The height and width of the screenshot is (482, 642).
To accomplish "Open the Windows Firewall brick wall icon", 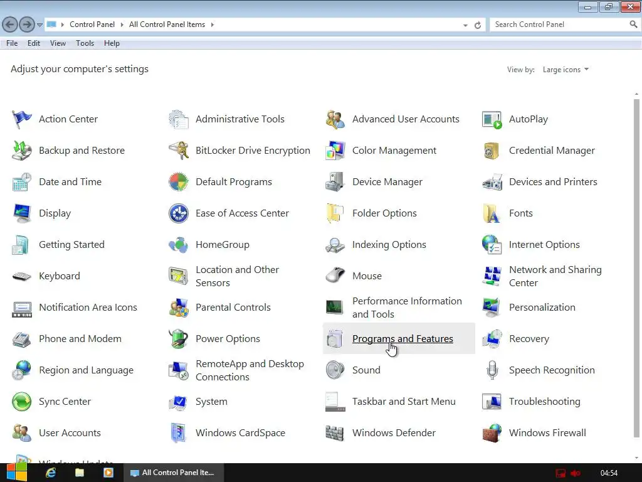I will tap(492, 433).
